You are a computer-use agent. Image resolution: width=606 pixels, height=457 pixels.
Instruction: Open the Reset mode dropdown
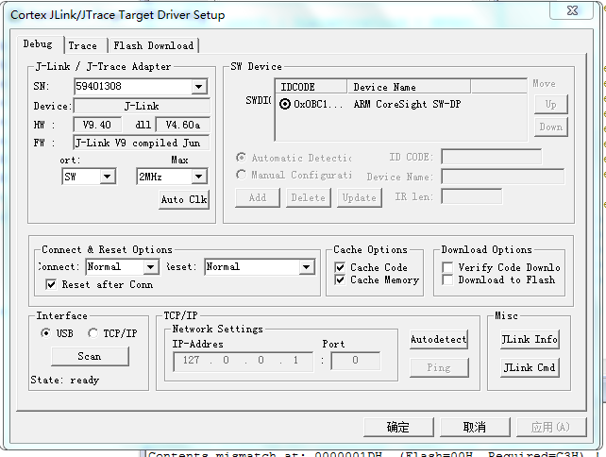click(306, 267)
